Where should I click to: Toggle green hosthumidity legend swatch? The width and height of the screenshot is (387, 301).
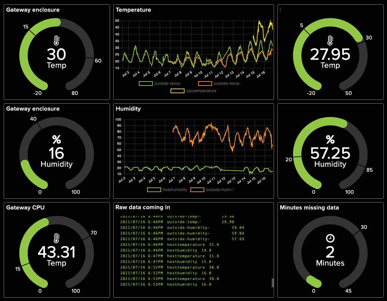(154, 190)
